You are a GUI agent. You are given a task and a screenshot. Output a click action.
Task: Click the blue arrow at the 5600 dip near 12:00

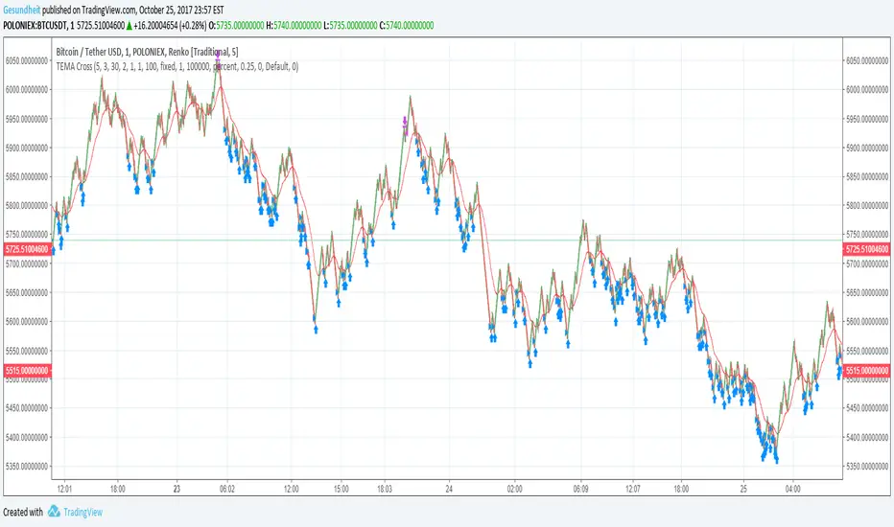tap(315, 328)
